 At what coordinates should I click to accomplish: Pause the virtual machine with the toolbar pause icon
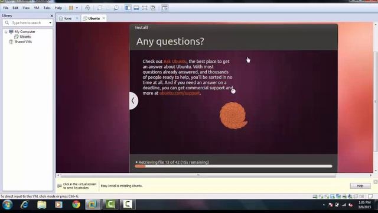71,8
